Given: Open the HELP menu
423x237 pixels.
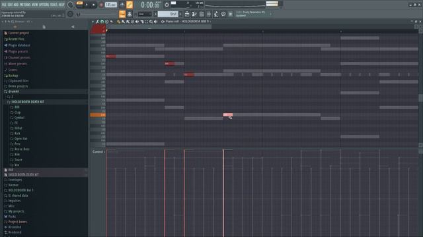Looking at the screenshot, I should coord(61,5).
